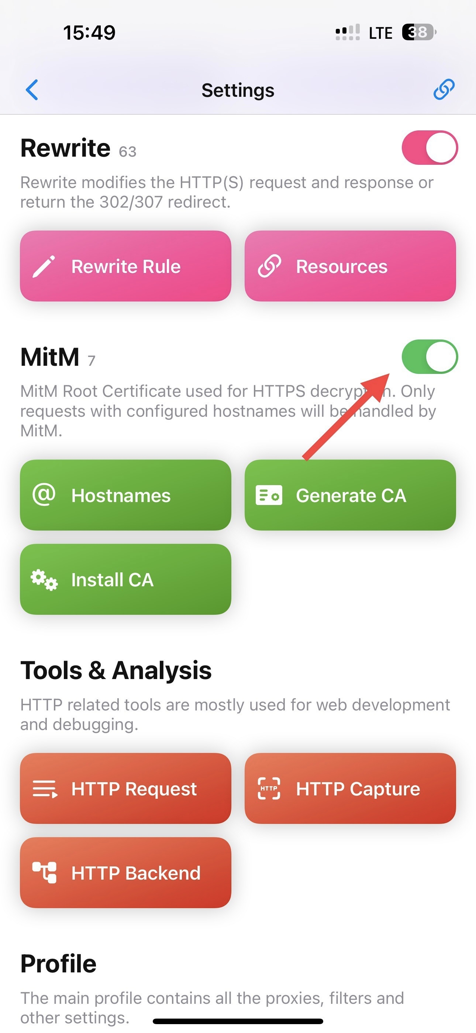Tap the chain icon on Resources
The width and height of the screenshot is (476, 1033).
coord(269,266)
